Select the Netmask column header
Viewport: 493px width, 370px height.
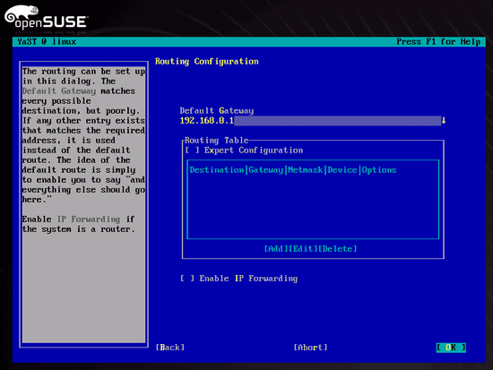[x=305, y=170]
